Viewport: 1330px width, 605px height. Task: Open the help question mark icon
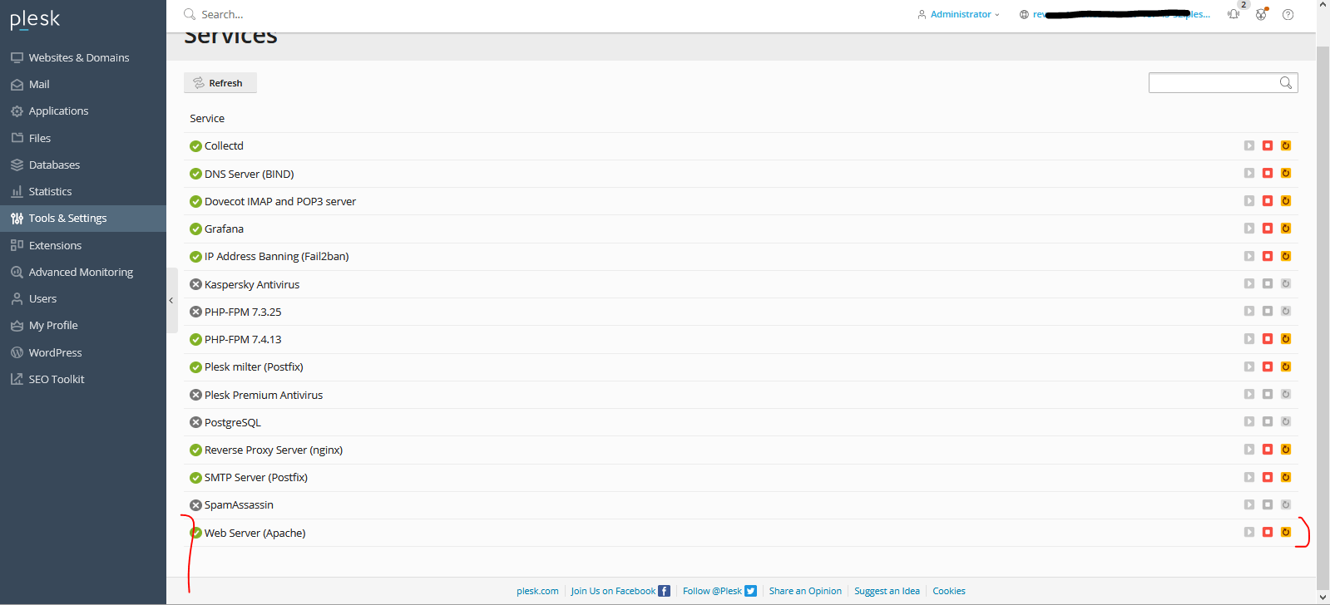click(1288, 14)
